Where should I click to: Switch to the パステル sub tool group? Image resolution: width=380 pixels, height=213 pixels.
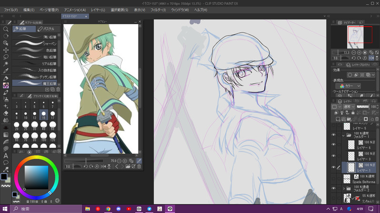click(48, 29)
